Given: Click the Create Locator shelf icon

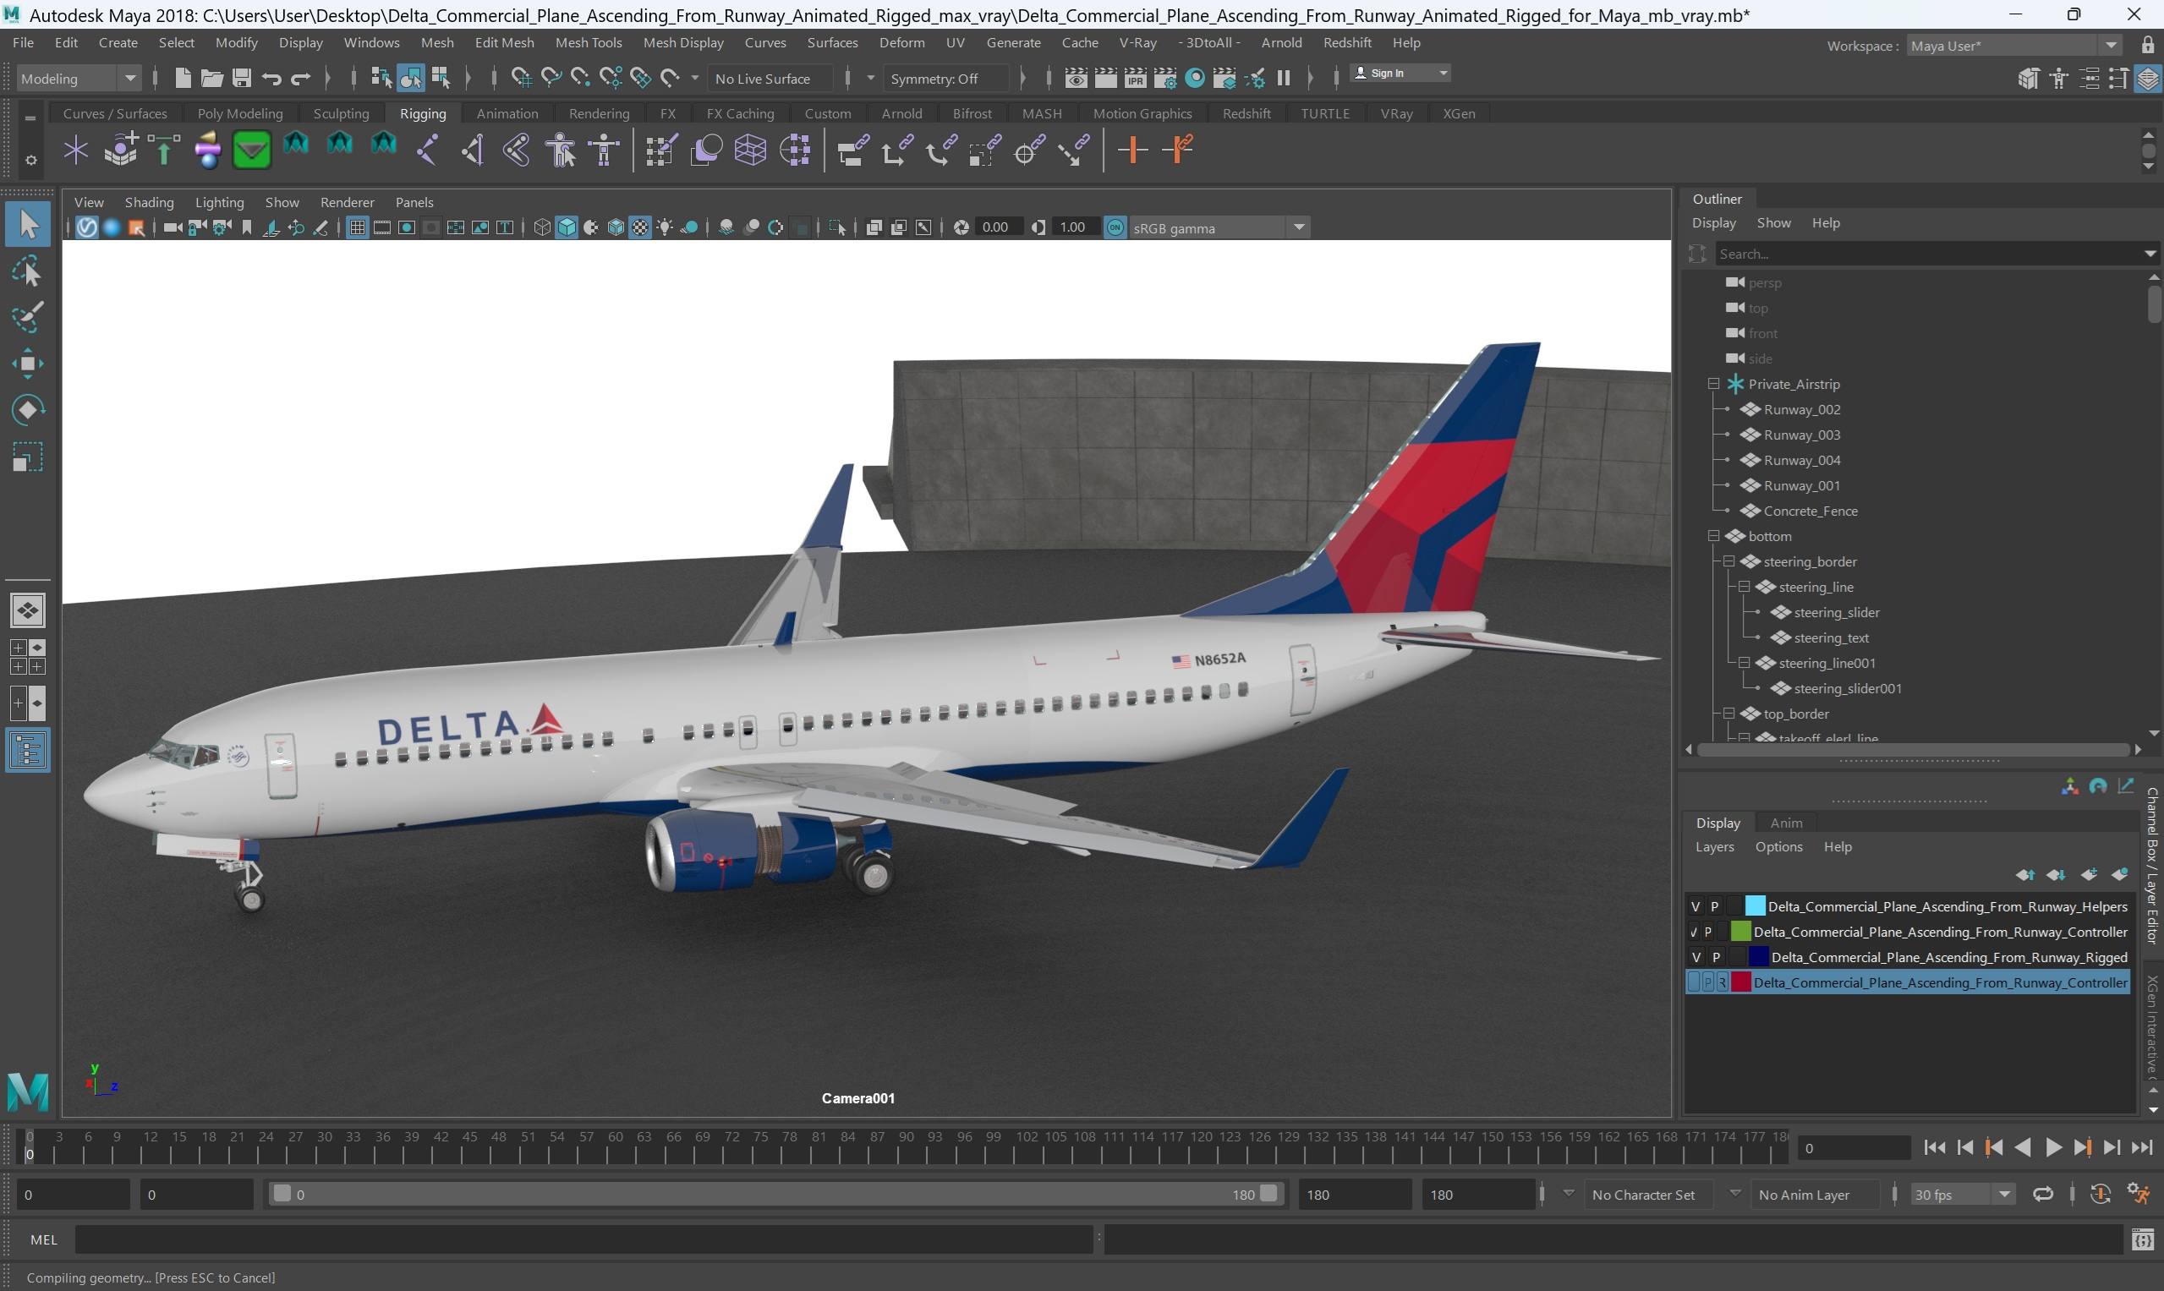Looking at the screenshot, I should coord(77,150).
